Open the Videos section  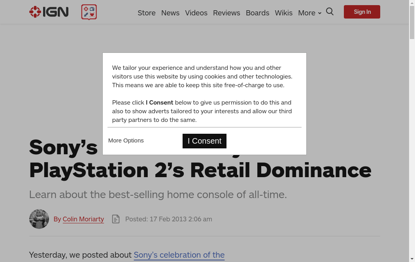point(196,13)
